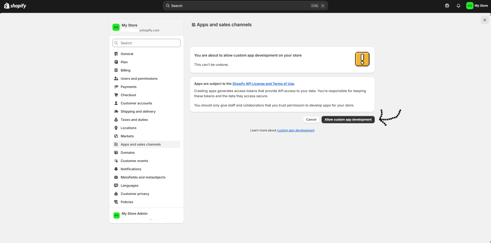The width and height of the screenshot is (491, 243).
Task: Click the Shopify logo in the top bar
Action: [15, 6]
